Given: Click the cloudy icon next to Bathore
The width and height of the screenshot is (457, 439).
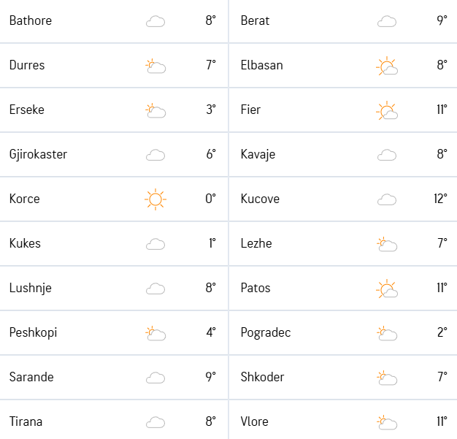Looking at the screenshot, I should [x=155, y=21].
